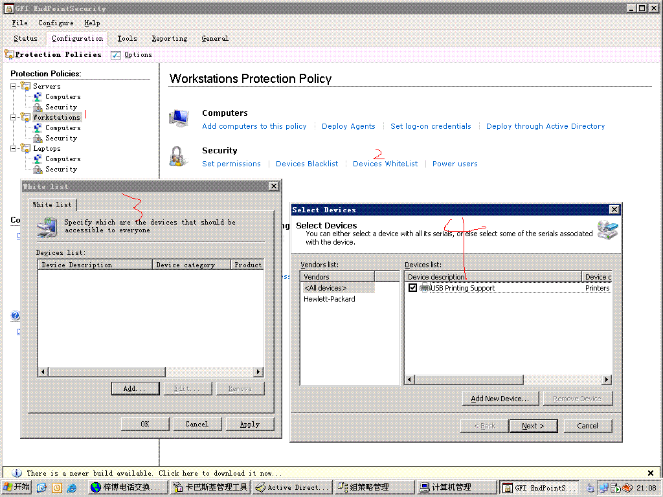Click the Options checkmark icon
This screenshot has width=663, height=497.
[115, 55]
